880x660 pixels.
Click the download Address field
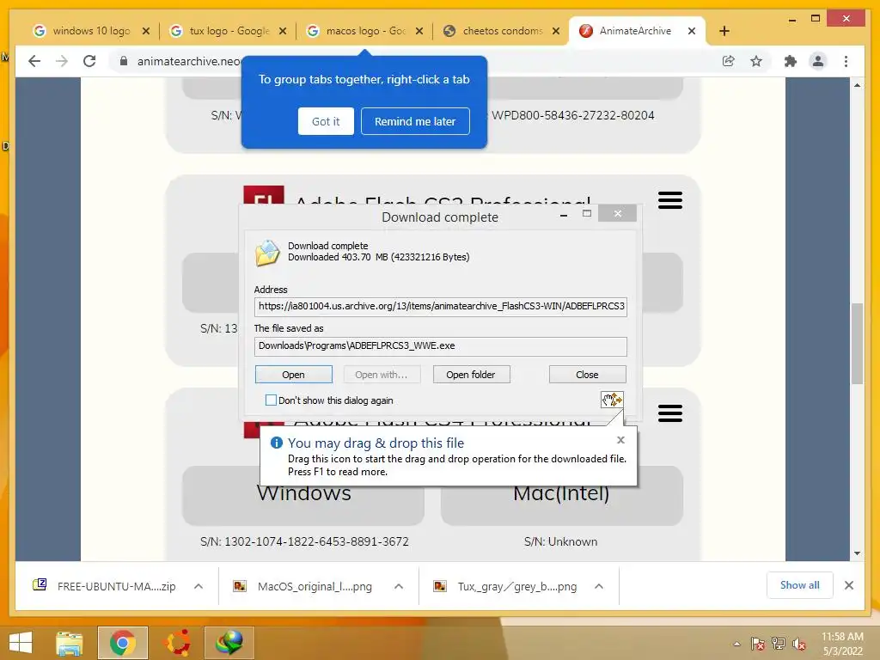[441, 307]
